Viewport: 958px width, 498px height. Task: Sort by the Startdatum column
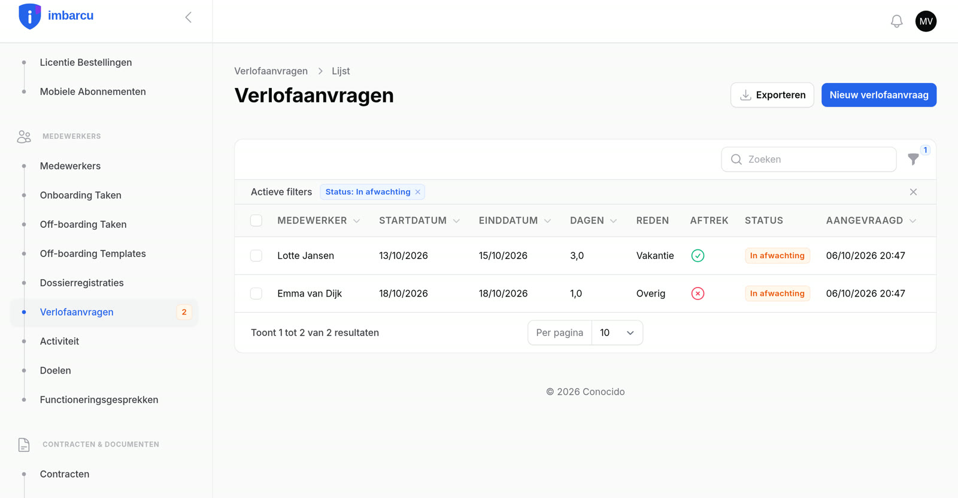point(419,221)
